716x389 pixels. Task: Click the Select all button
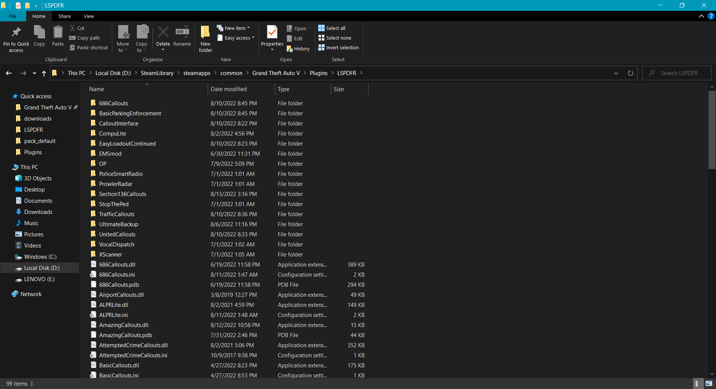[332, 28]
